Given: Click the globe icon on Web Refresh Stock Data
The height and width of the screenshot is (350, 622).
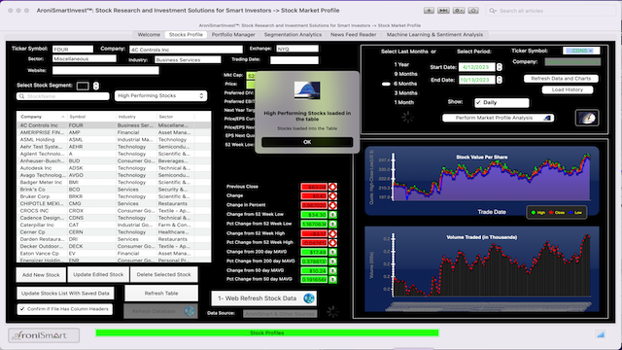Looking at the screenshot, I should coord(309,298).
